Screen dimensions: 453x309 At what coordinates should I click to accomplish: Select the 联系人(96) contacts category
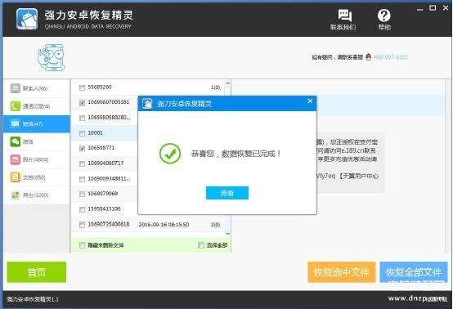[37, 88]
